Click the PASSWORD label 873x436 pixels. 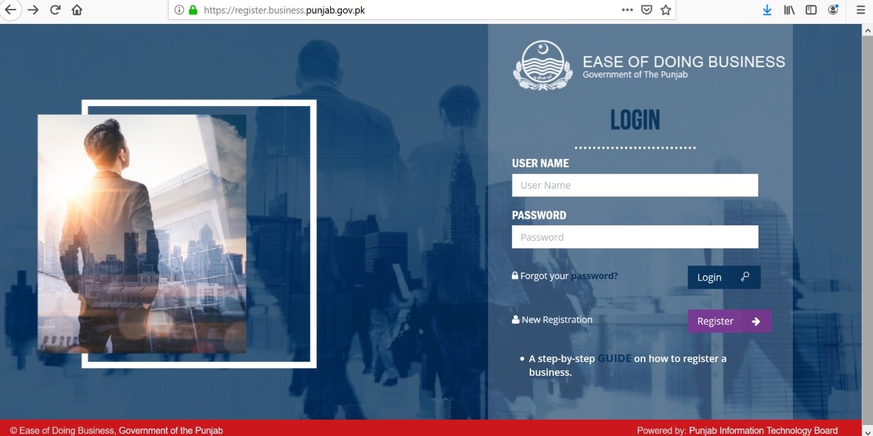click(x=539, y=215)
